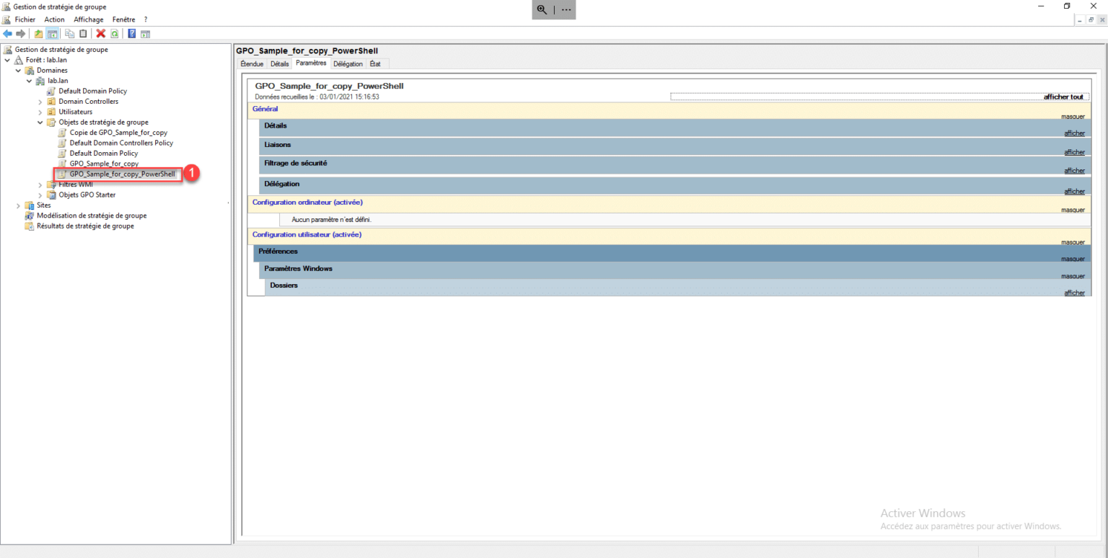Select the Paramètres tab

(x=311, y=63)
